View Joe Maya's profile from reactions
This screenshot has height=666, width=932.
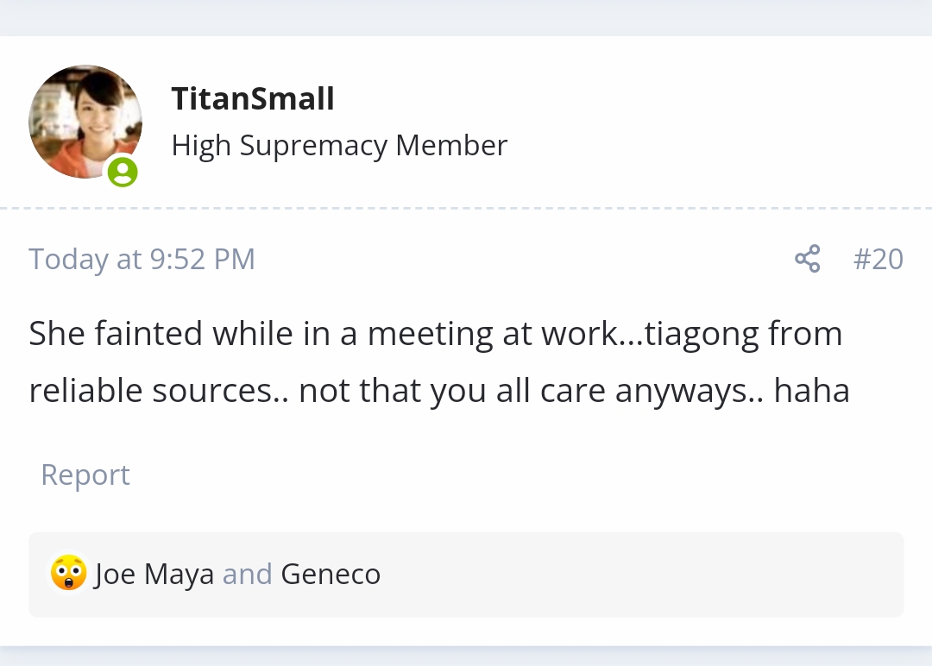(154, 574)
